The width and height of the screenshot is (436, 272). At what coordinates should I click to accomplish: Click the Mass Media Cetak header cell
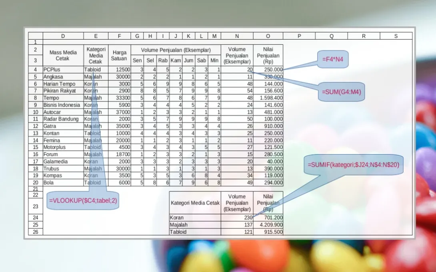point(63,55)
